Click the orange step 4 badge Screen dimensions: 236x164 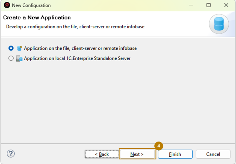point(159,146)
